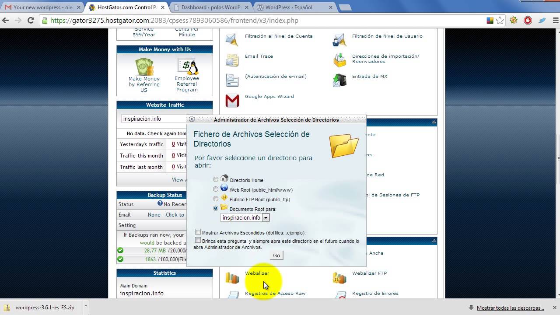
Task: Collapse the upper right panel section arrow
Action: [x=434, y=122]
